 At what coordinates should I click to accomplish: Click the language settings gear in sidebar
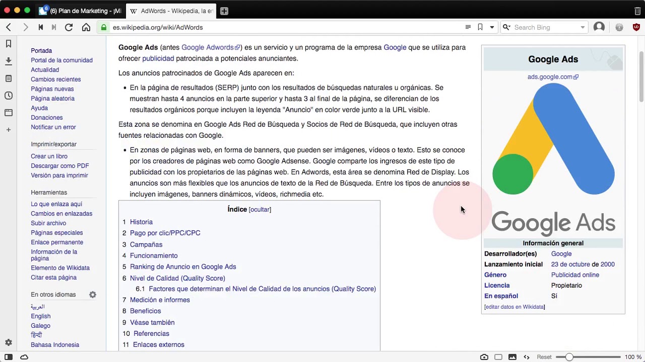[93, 295]
